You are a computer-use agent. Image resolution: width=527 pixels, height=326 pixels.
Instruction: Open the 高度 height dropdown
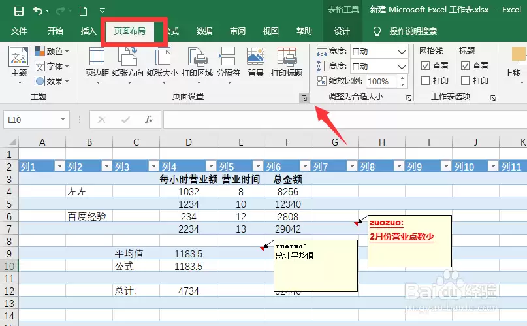402,67
